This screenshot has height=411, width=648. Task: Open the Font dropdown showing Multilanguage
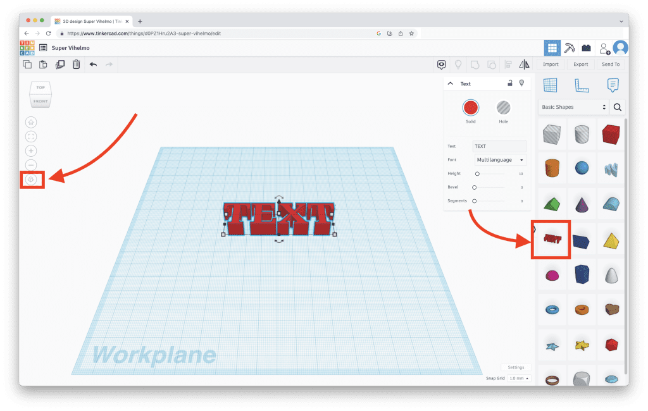pos(501,160)
